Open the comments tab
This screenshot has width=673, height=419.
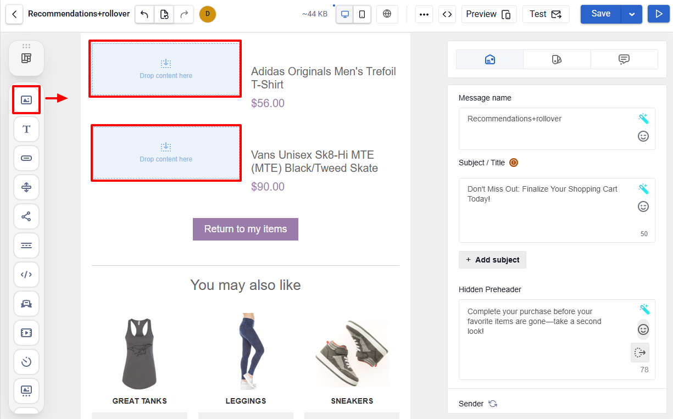click(x=624, y=59)
